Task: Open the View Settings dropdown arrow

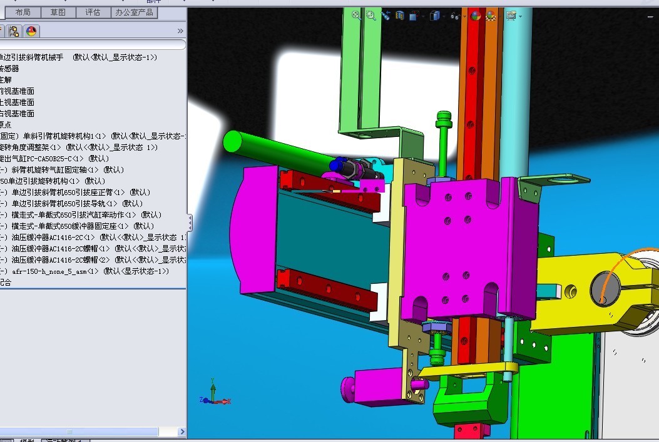Action: tap(520, 17)
